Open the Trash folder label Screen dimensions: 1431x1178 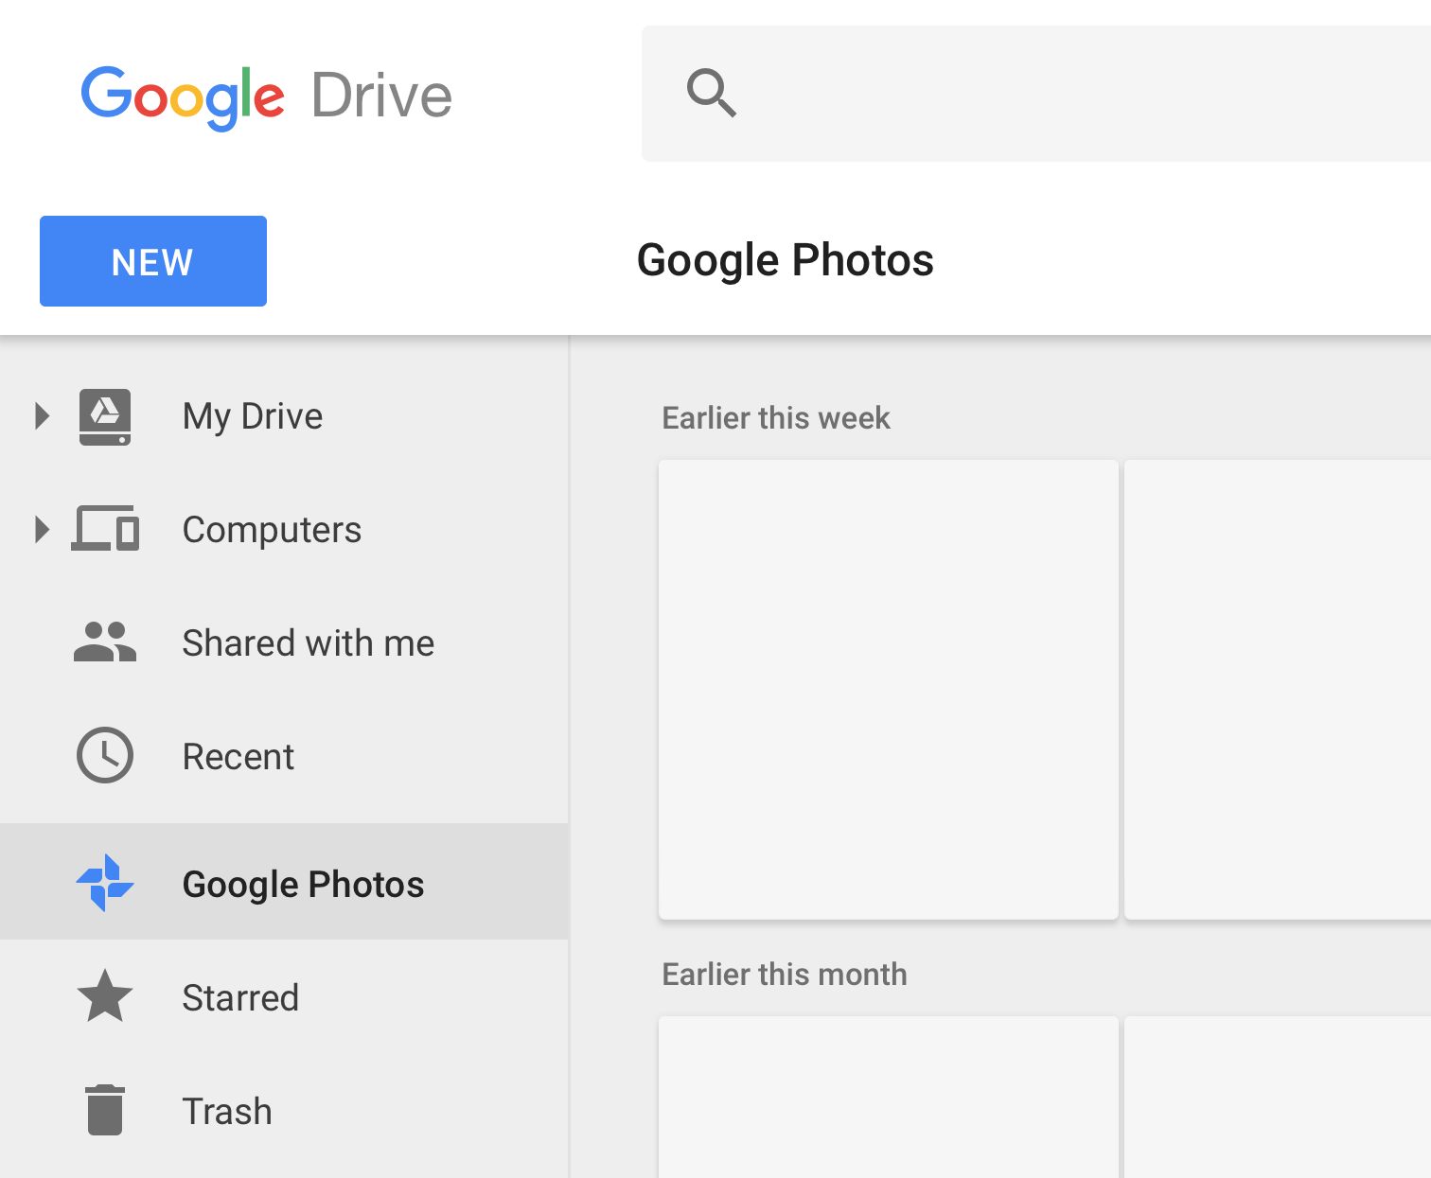227,1112
